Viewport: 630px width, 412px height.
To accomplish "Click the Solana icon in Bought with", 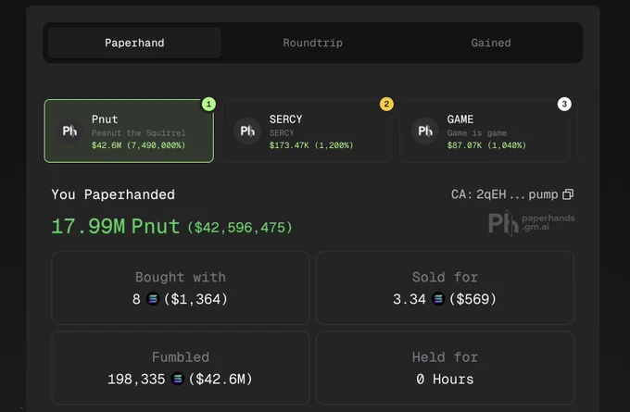I will point(153,299).
